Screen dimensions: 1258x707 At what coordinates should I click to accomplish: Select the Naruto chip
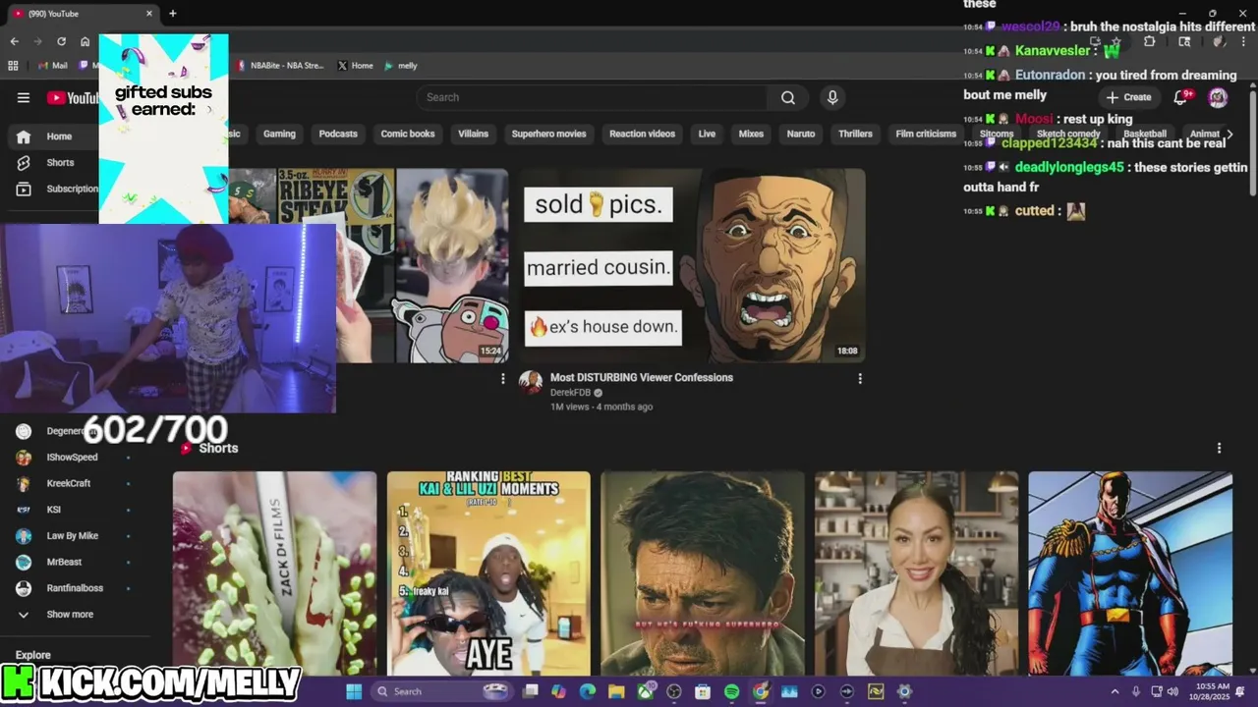click(801, 134)
